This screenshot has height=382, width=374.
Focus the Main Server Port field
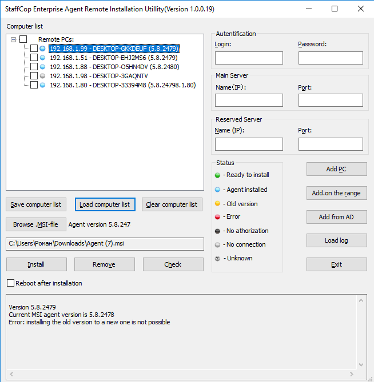(x=331, y=100)
